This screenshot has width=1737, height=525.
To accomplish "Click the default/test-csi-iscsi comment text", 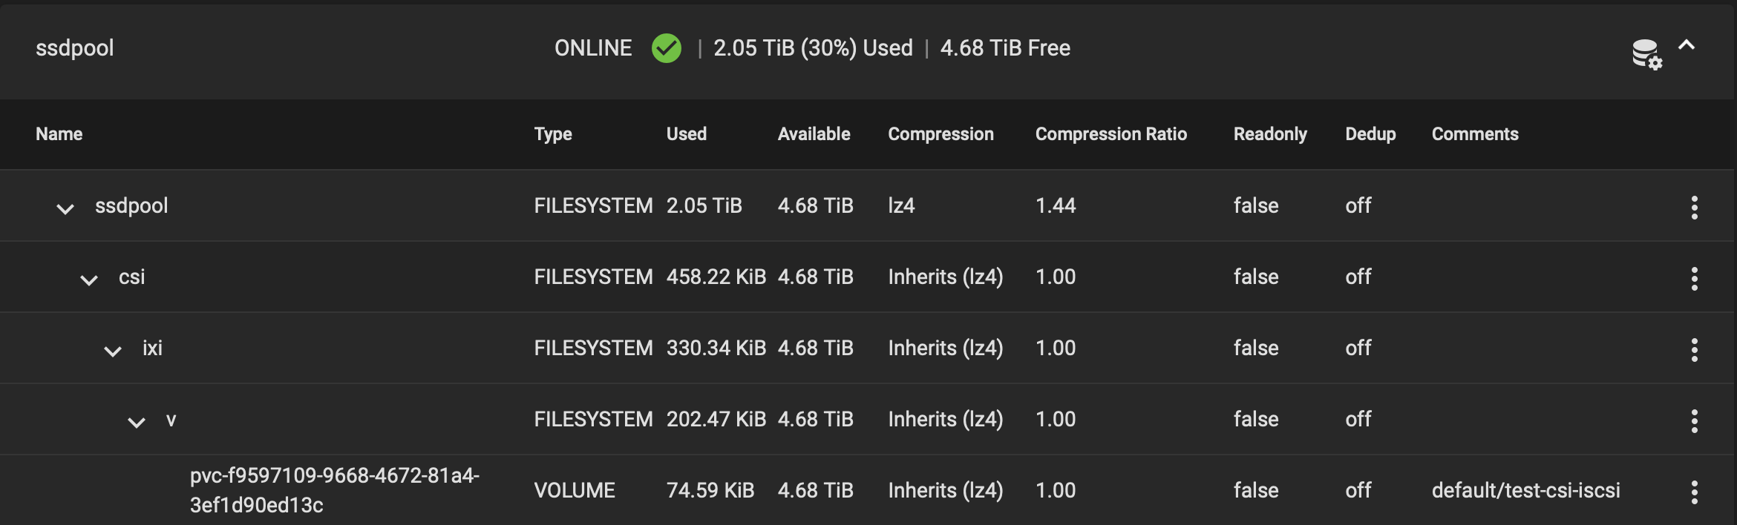I will click(x=1526, y=490).
